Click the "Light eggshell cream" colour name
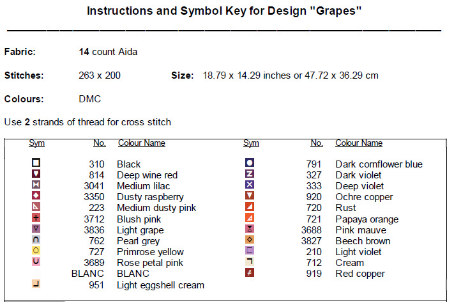Viewport: 454px width, 305px height. pos(160,285)
